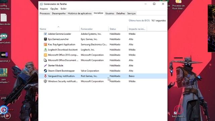Click Adobe Systems, Inc. vendor cell
The height and width of the screenshot is (121, 215).
[x=91, y=34]
